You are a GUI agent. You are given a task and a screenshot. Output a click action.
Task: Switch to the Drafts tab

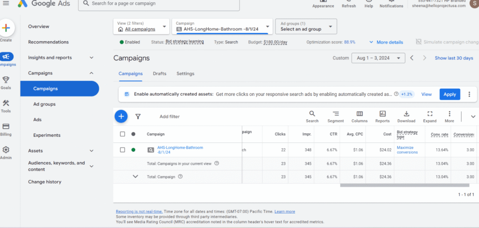(160, 74)
